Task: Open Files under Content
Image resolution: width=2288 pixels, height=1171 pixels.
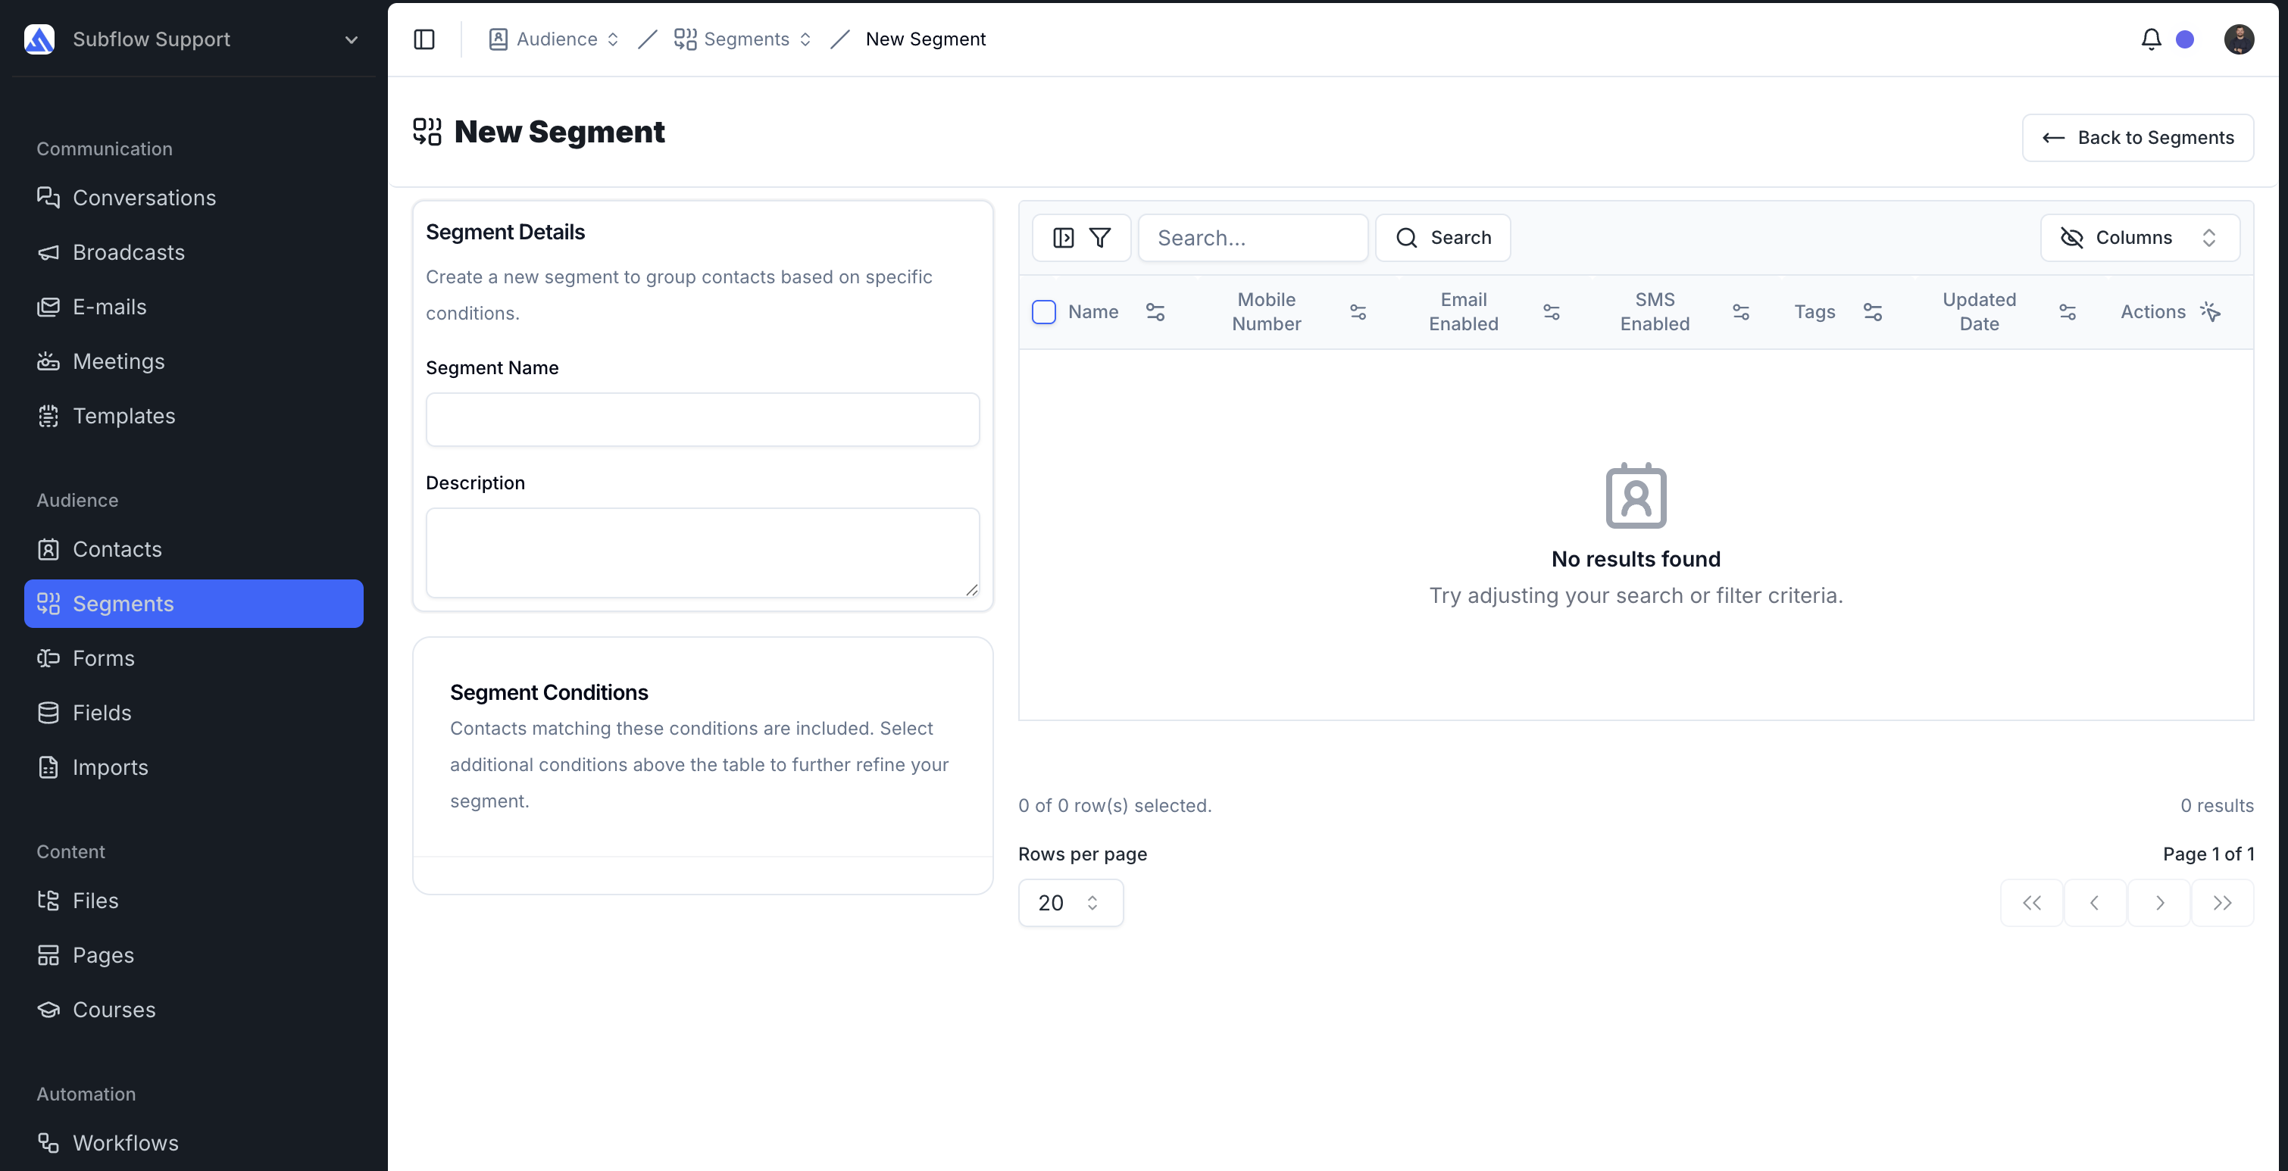Action: pyautogui.click(x=194, y=901)
